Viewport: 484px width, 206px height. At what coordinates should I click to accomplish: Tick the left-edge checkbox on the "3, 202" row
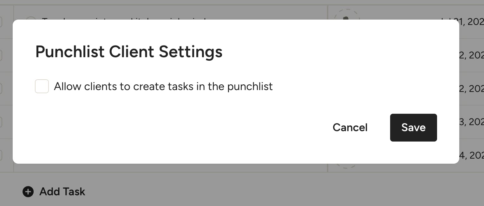point(1,122)
